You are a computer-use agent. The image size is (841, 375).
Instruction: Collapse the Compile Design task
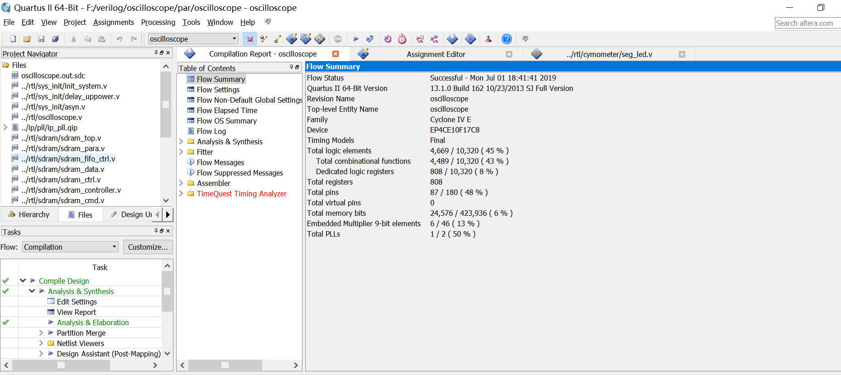point(23,281)
